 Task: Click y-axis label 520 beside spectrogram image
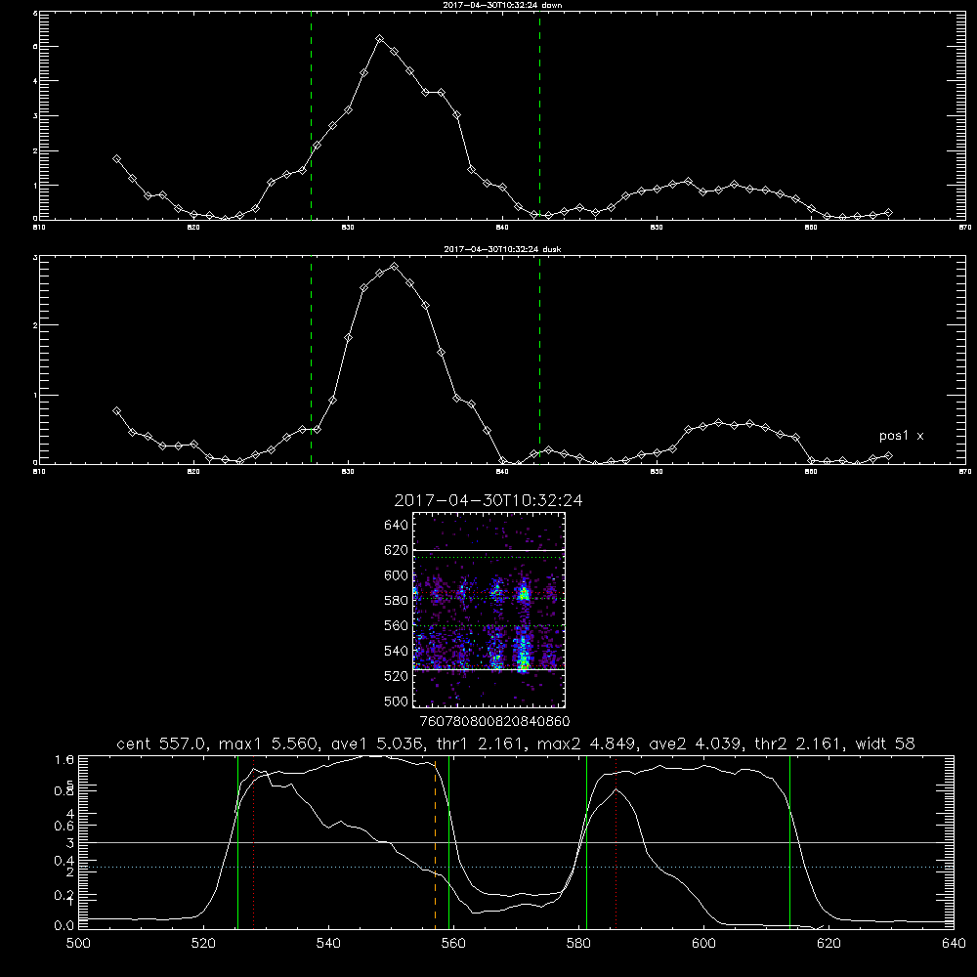tap(397, 675)
